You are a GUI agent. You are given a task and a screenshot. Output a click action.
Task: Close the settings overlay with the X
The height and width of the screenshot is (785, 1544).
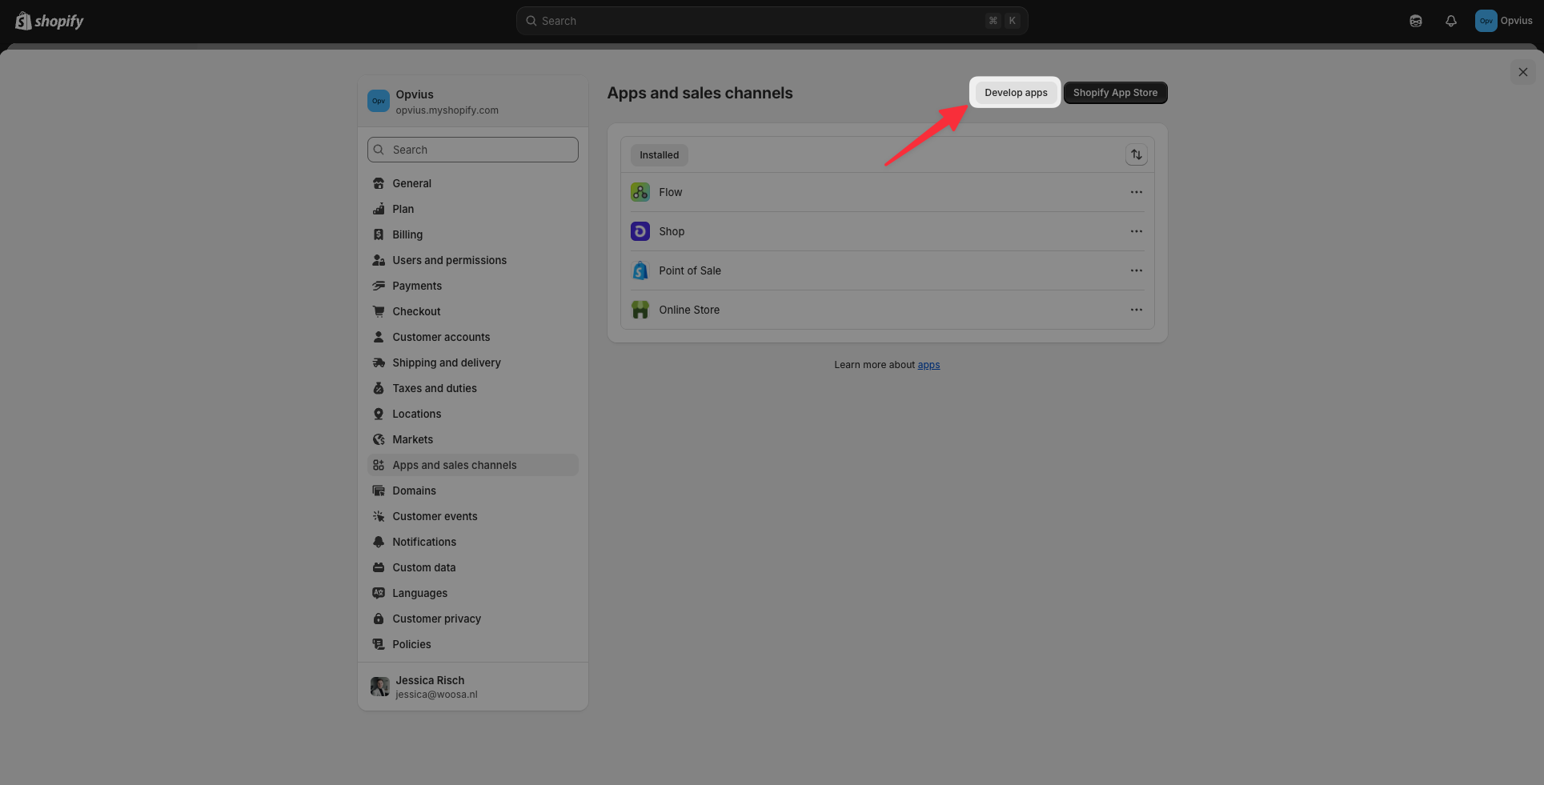click(x=1523, y=72)
